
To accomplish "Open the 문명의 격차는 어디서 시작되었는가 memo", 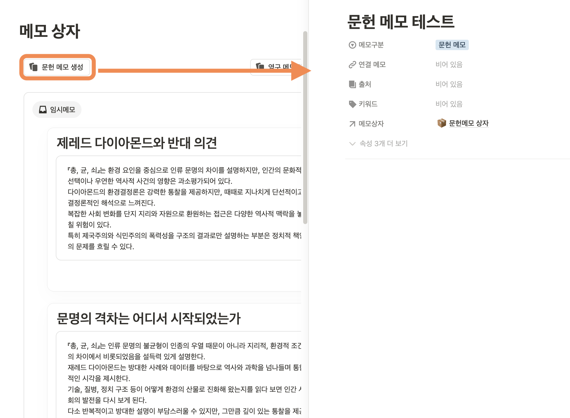I will click(x=148, y=319).
